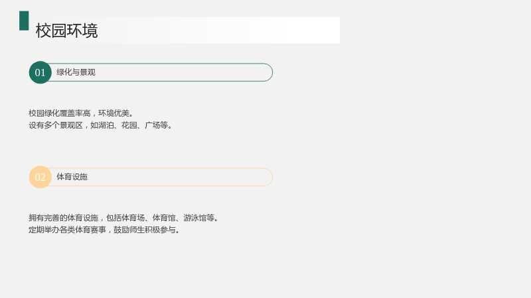This screenshot has width=531, height=298.
Task: Click the sentence starting with 设有多个景观区
Action: click(x=101, y=125)
